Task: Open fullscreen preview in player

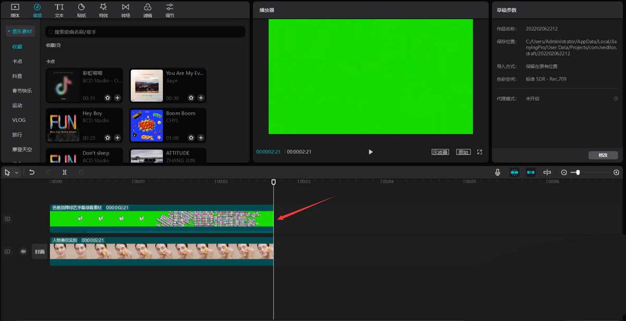Action: point(479,152)
